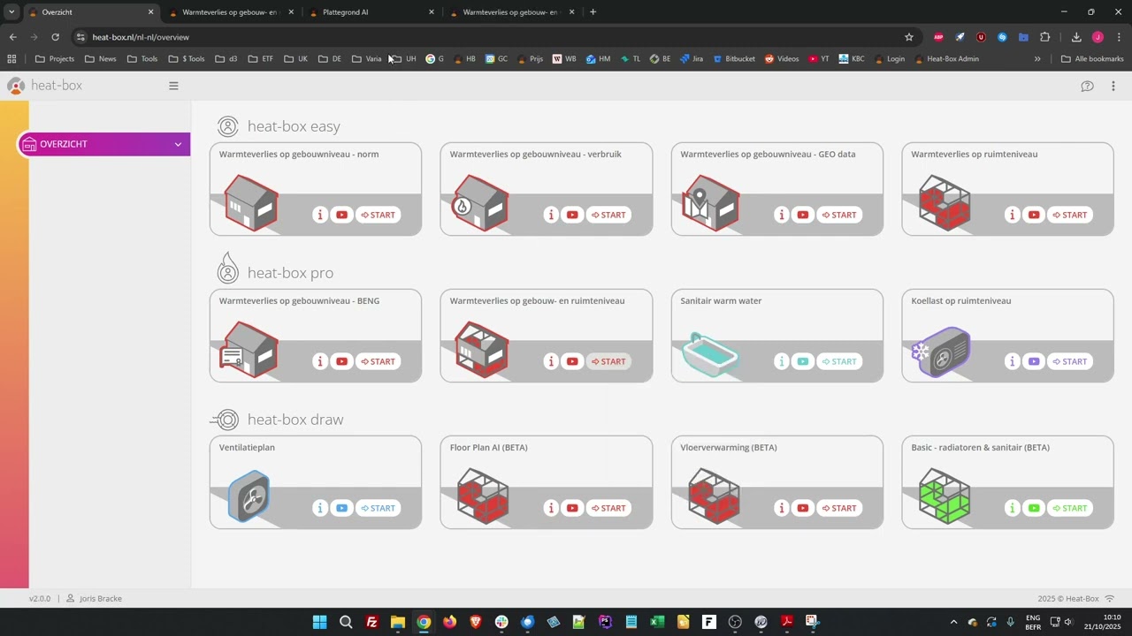Viewport: 1132px width, 636px height.
Task: Open info for Floor Plan AI (BETA)
Action: click(551, 508)
